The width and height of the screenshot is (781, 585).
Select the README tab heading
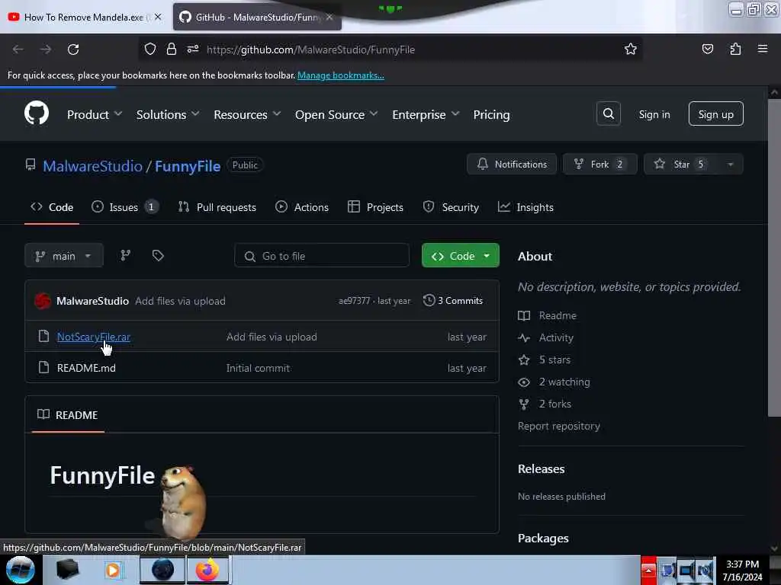68,414
